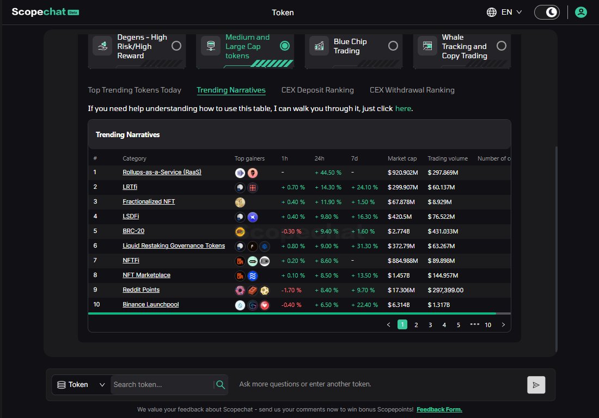Image resolution: width=599 pixels, height=418 pixels.
Task: Click the table horizontal scrollbar
Action: point(292,313)
